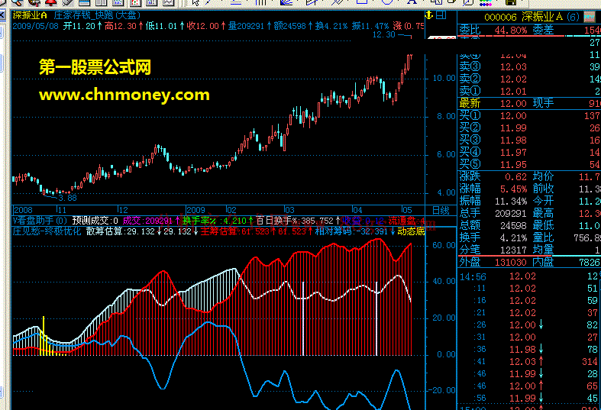Click the 12.30 high marker near the chart top

coord(383,34)
